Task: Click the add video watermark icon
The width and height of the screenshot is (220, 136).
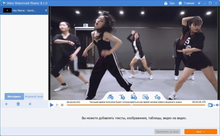Action: tap(146, 97)
